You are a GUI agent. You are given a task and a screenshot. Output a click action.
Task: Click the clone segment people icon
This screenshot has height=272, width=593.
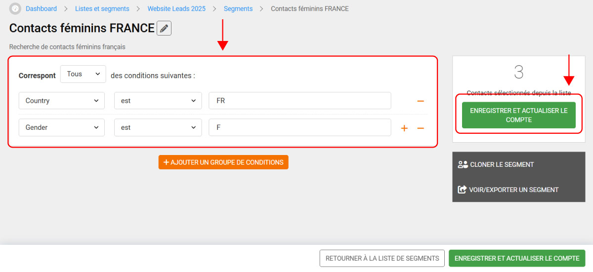[x=463, y=164]
